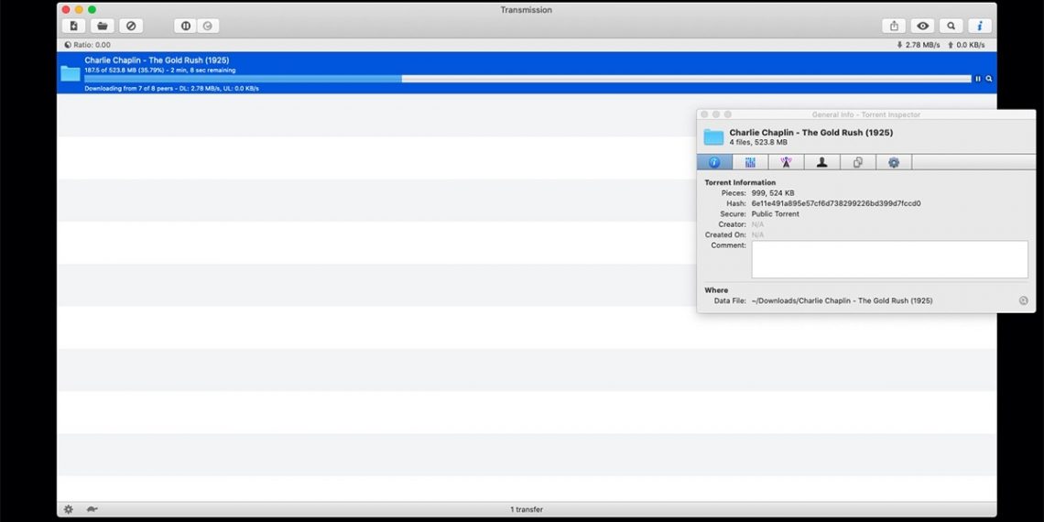Select the torrent hash value text
The width and height of the screenshot is (1044, 522).
coord(835,203)
